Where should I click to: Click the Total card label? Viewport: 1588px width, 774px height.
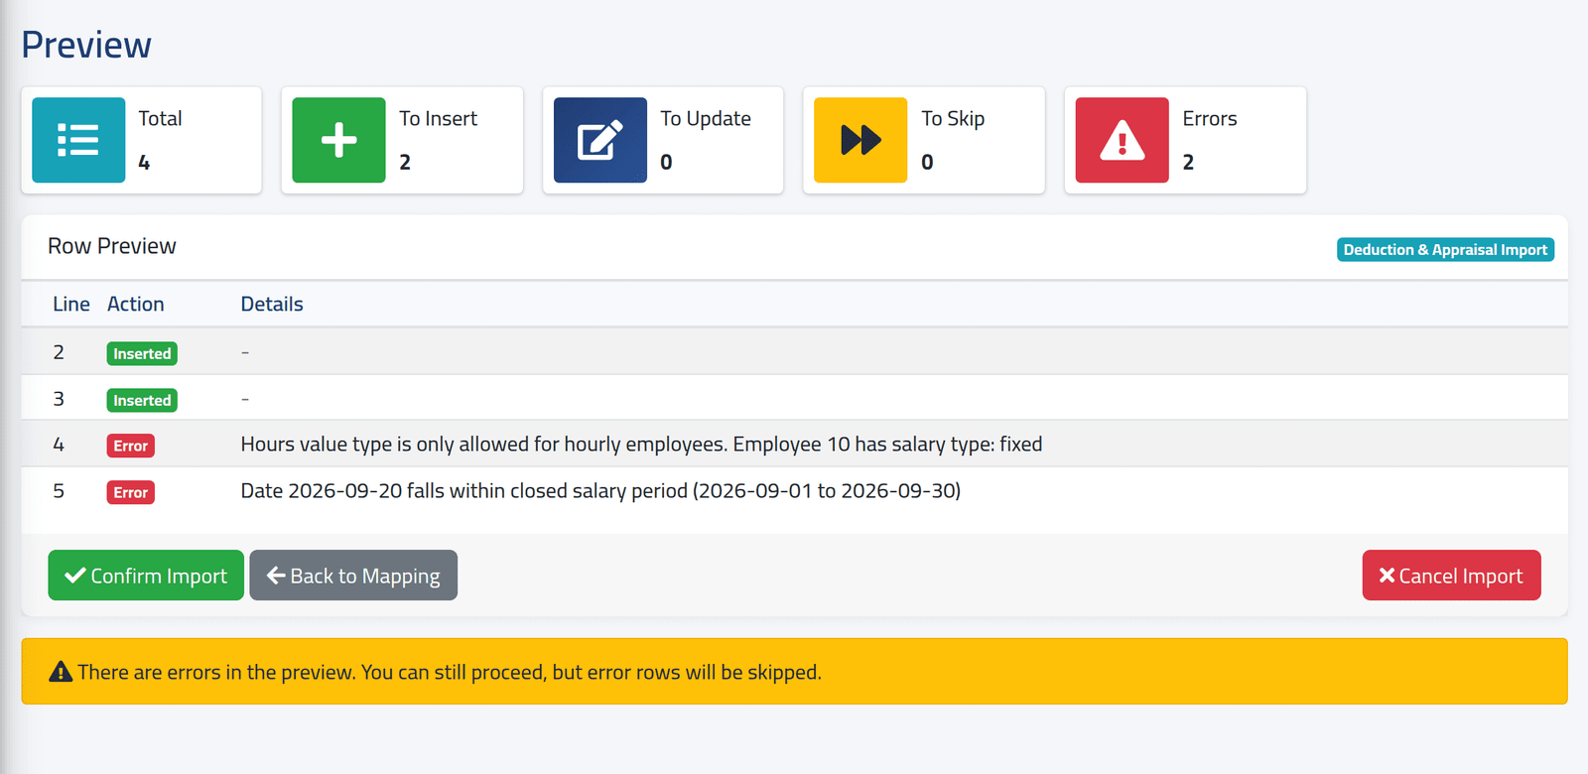click(160, 119)
